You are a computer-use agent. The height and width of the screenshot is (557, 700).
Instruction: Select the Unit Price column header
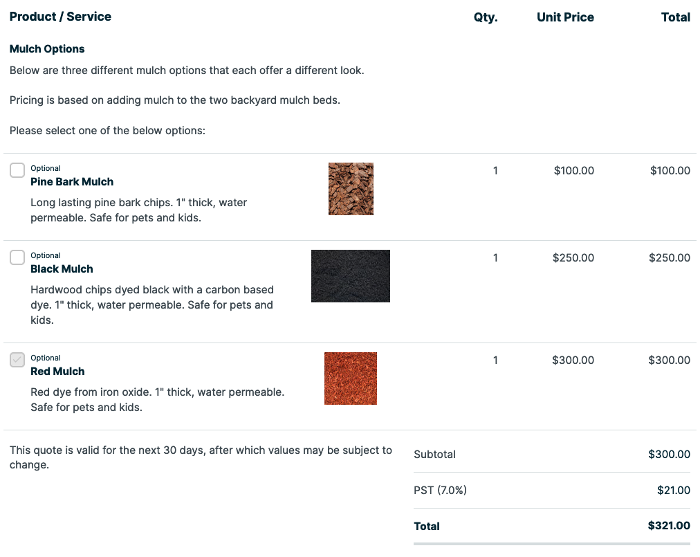[565, 17]
